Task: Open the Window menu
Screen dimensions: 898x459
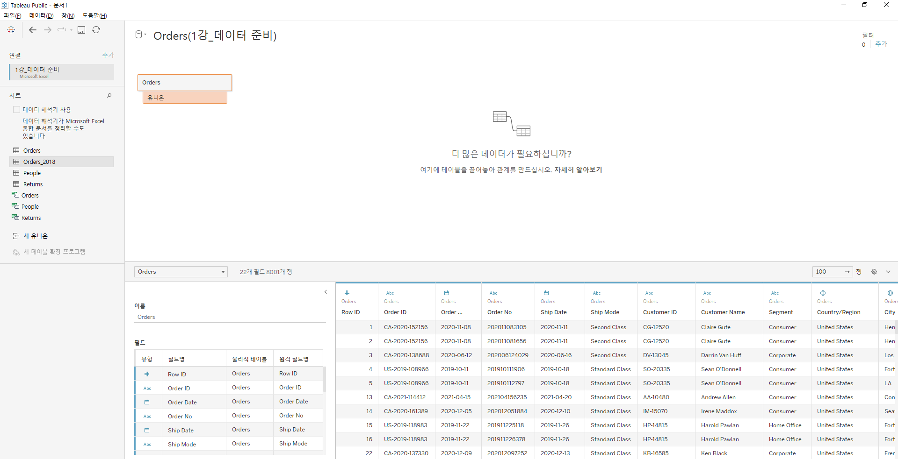Action: pyautogui.click(x=68, y=16)
